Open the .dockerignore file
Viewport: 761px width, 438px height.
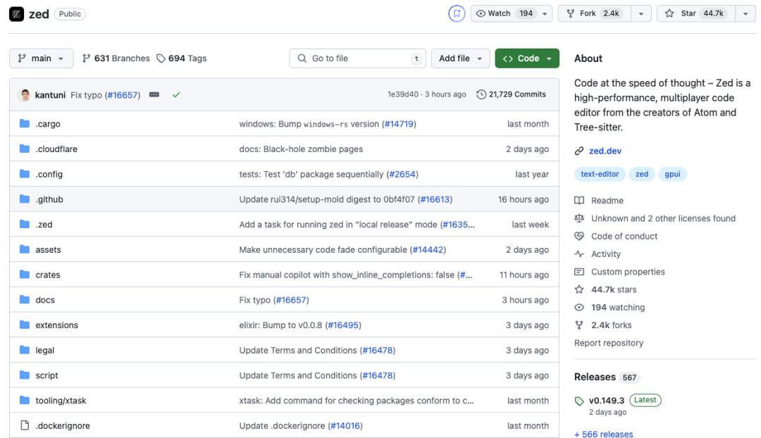63,426
